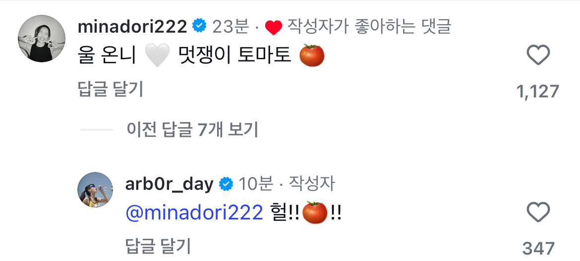
Task: View the 1,127 likes count list
Action: [x=537, y=91]
